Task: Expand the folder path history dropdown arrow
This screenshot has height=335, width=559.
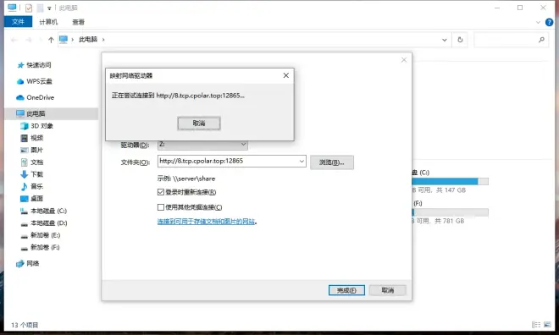Action: (x=302, y=161)
